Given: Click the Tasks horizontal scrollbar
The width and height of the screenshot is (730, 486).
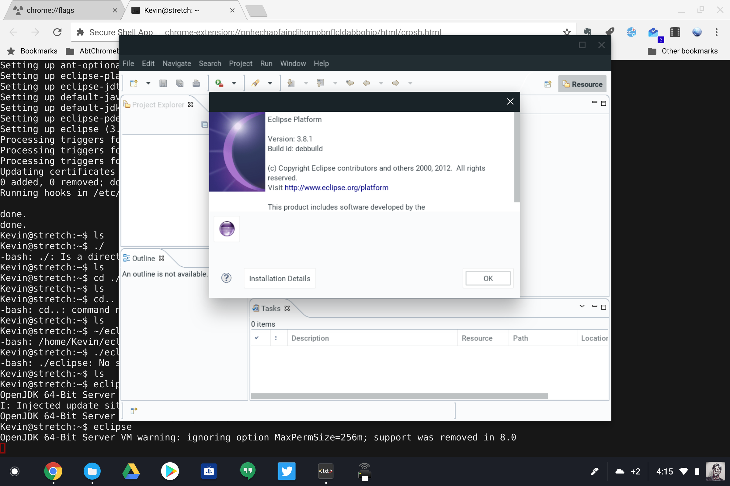Looking at the screenshot, I should pos(399,396).
